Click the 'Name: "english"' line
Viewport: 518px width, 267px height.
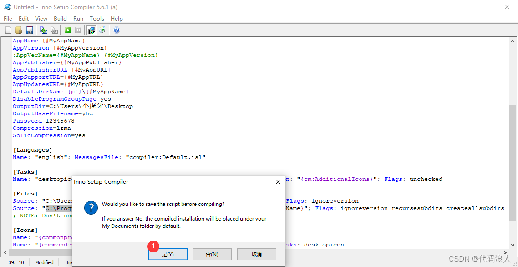click(109, 157)
